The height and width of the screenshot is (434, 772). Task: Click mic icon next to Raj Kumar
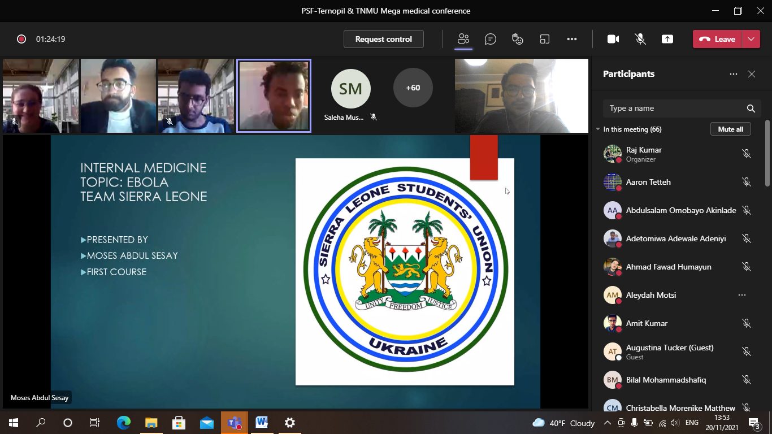tap(747, 154)
